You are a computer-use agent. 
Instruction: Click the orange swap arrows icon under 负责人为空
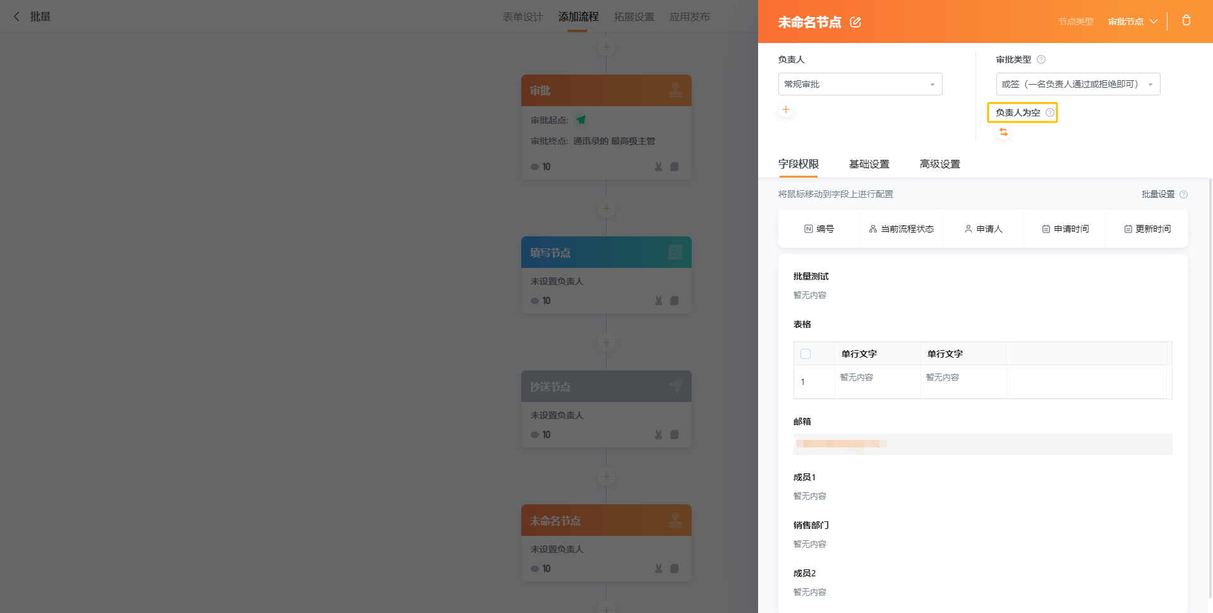[1003, 132]
